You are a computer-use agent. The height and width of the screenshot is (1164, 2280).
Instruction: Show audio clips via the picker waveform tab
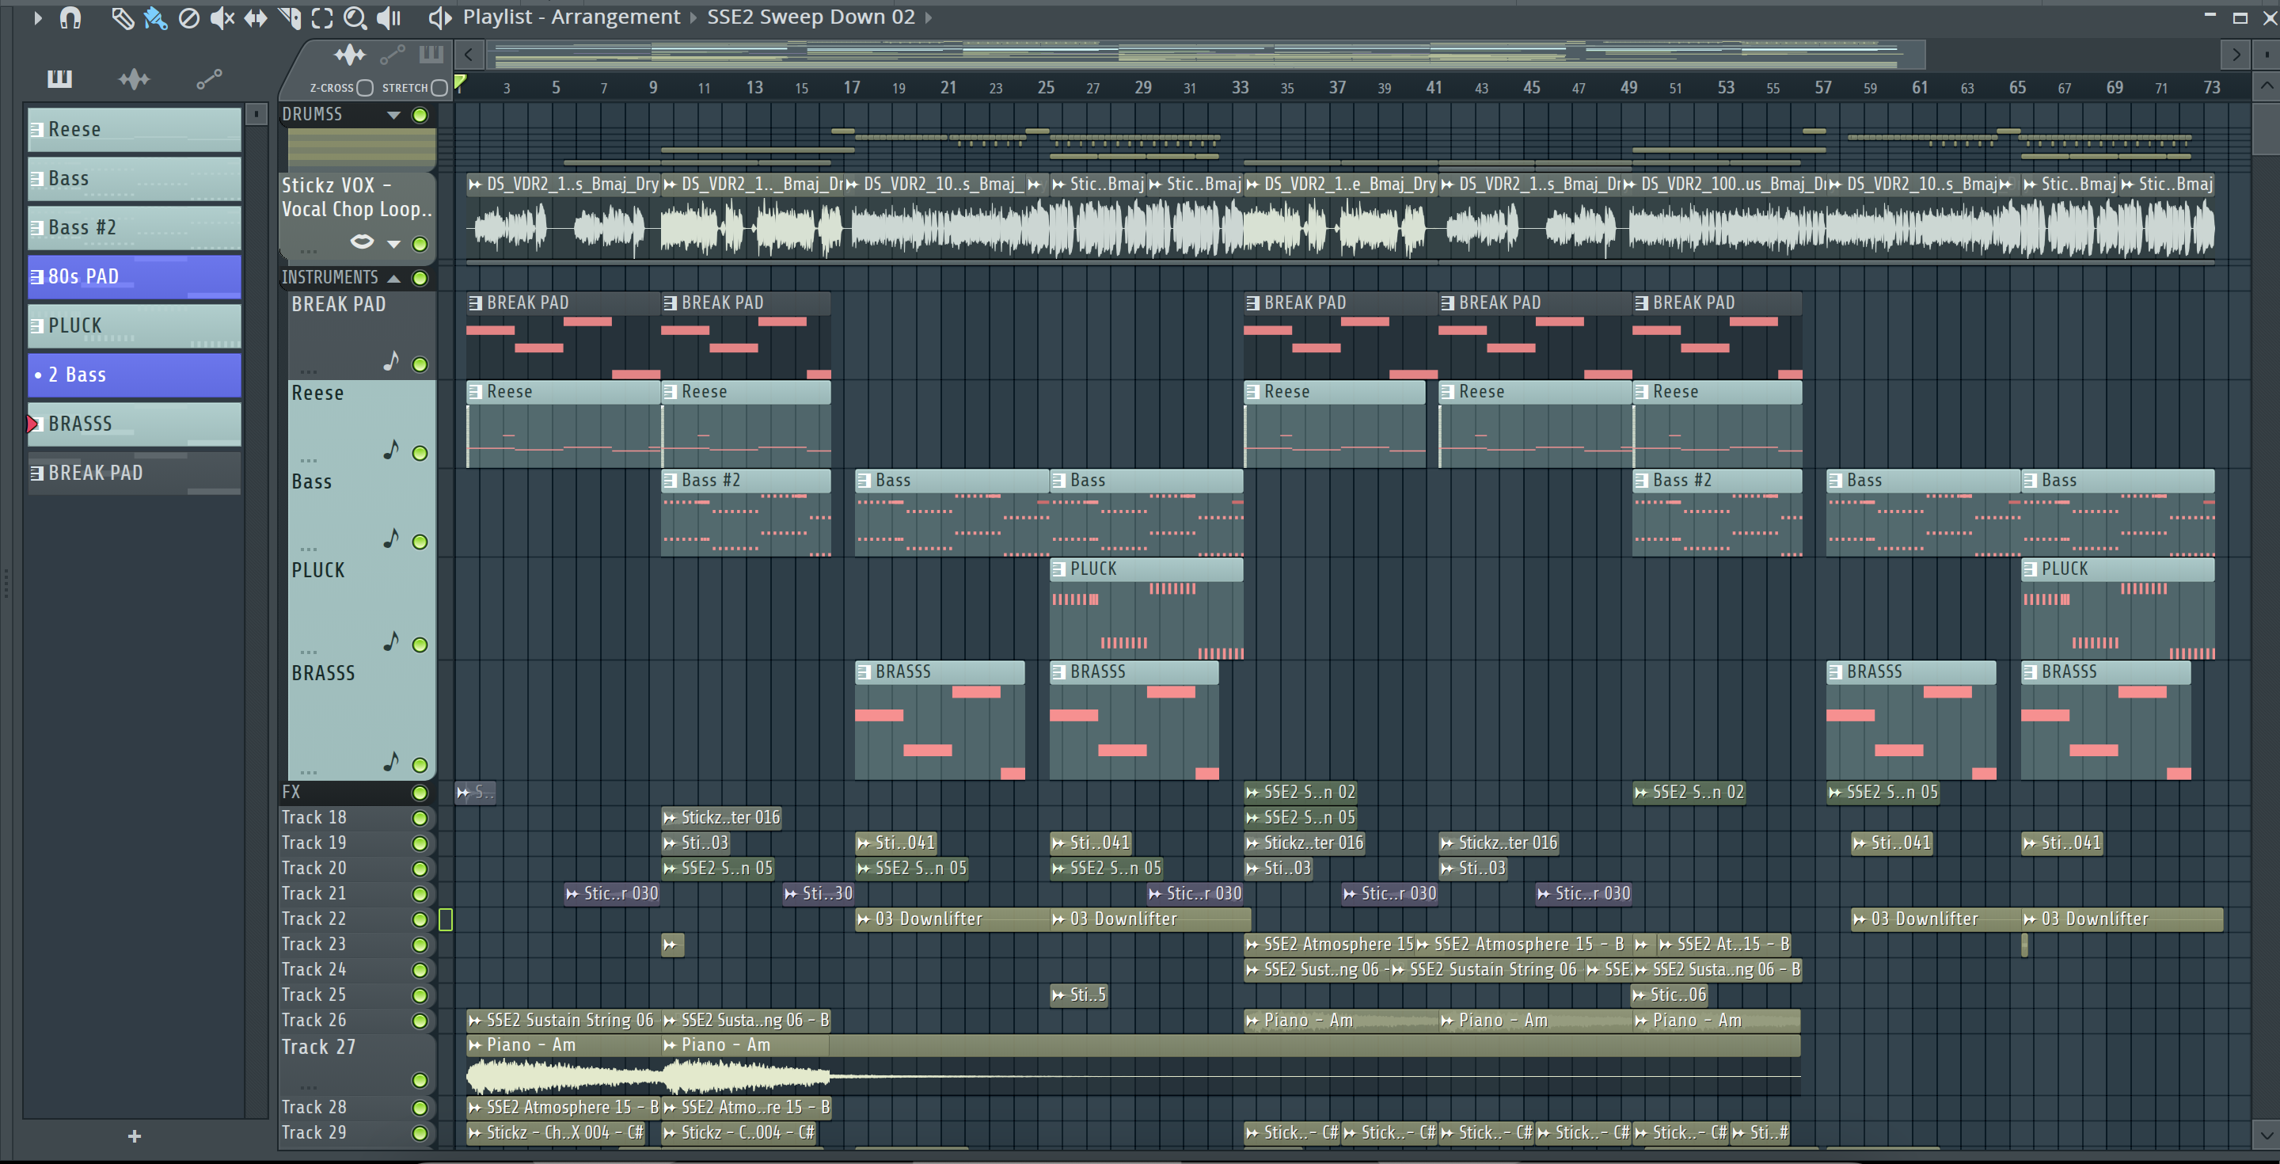pyautogui.click(x=134, y=80)
